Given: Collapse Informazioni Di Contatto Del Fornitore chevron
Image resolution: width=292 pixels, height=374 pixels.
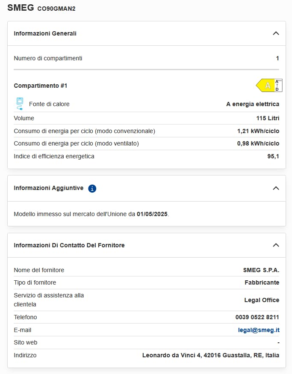Looking at the screenshot, I should click(276, 245).
